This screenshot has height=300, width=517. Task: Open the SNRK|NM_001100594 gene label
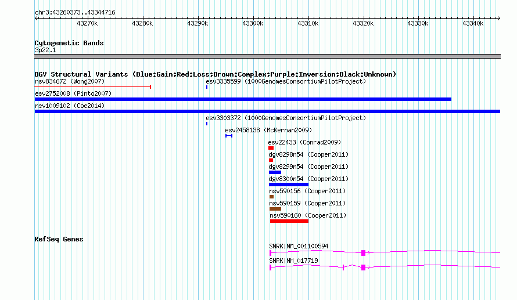point(299,246)
